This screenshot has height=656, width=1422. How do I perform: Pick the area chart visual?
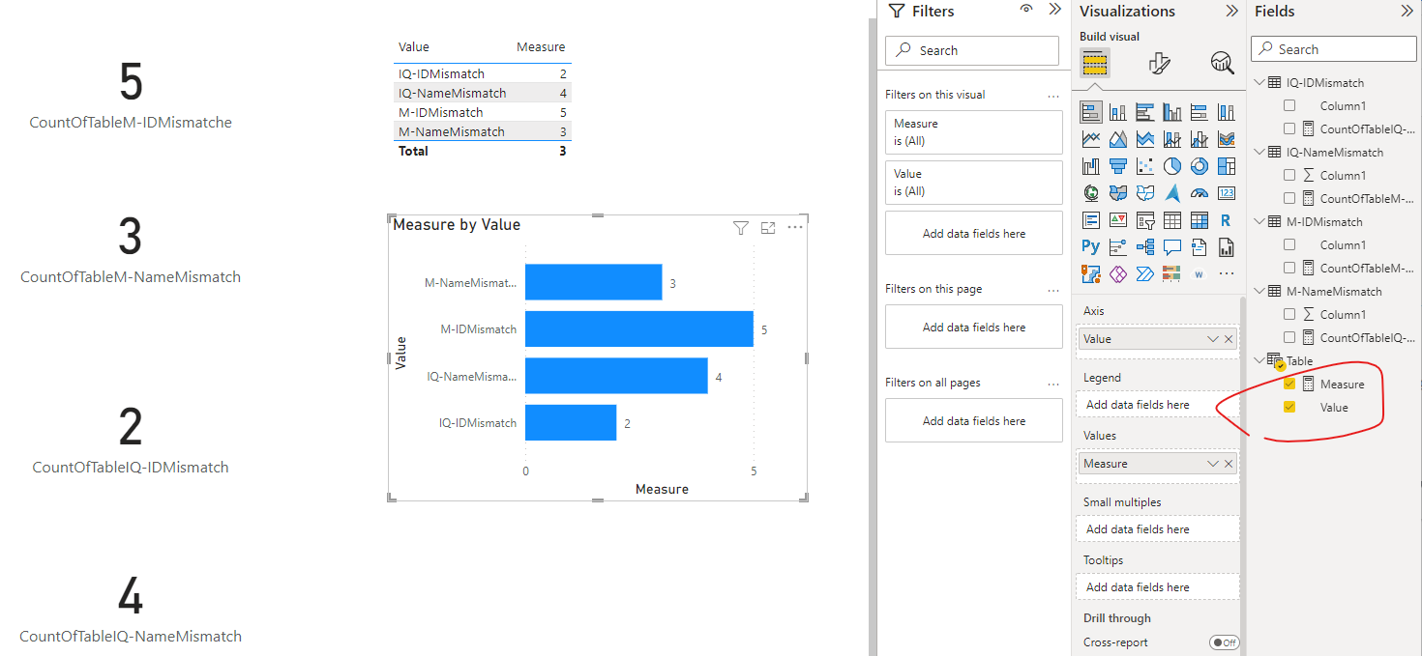coord(1118,139)
